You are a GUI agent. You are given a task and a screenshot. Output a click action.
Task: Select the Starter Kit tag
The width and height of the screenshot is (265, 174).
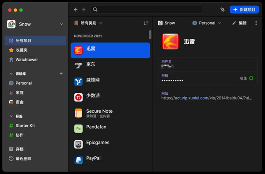pos(35,126)
